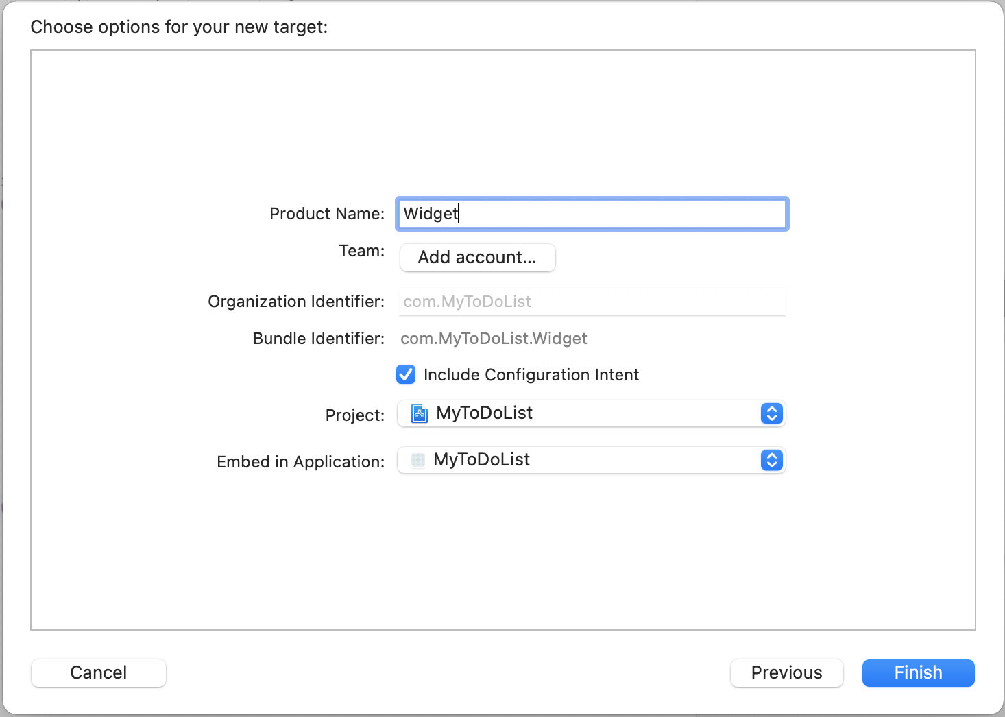Click the Product Name label
The width and height of the screenshot is (1005, 717).
[x=327, y=214]
